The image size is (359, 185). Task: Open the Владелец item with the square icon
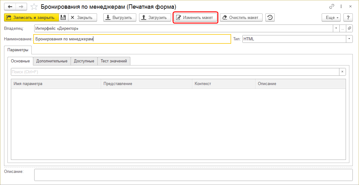[349, 29]
